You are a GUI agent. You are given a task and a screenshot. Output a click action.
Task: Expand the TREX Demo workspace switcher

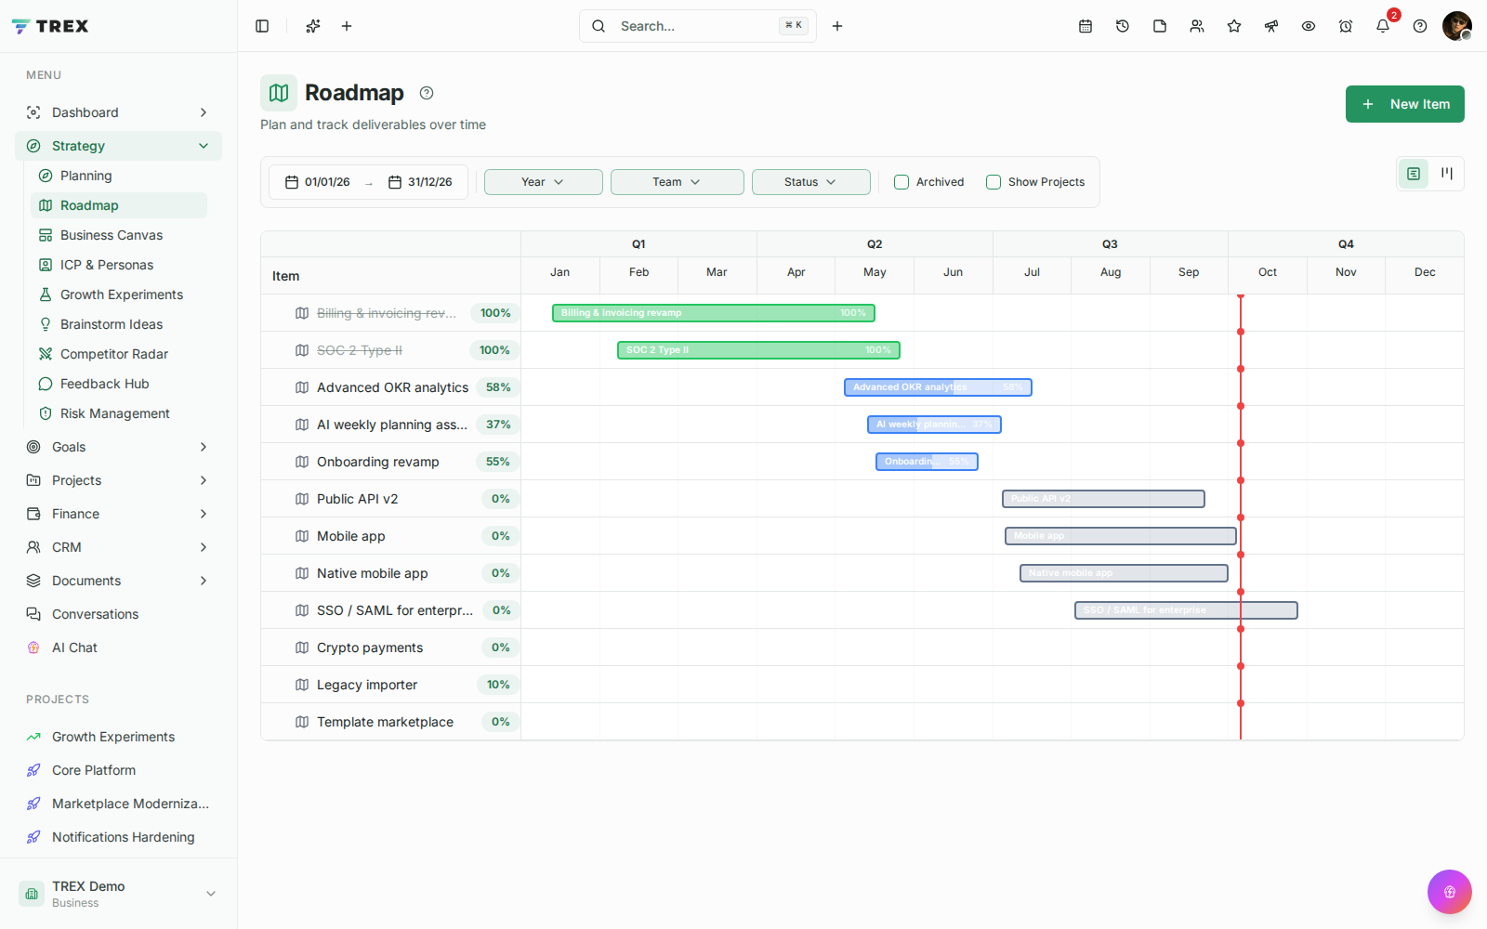point(119,894)
